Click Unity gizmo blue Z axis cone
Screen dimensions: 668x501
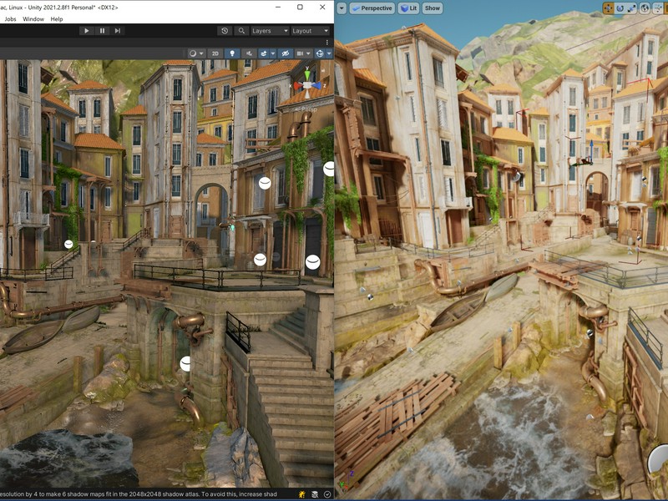(316, 86)
